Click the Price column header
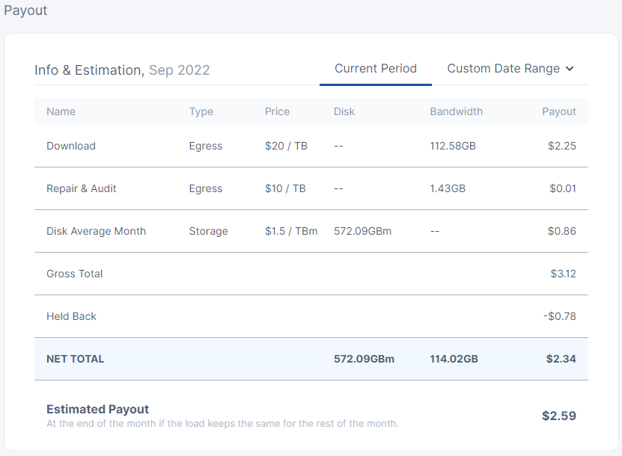The width and height of the screenshot is (622, 456). pos(277,111)
